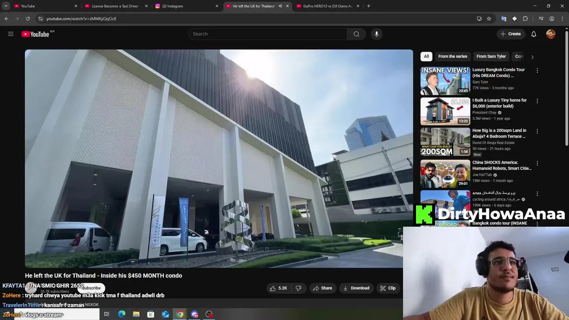
Task: Open the Luxury Tiny home thumbnail
Action: pyautogui.click(x=445, y=111)
